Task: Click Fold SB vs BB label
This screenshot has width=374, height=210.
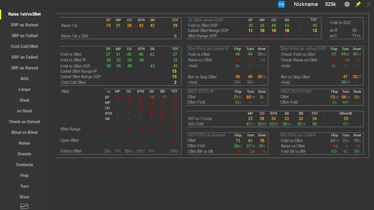Action: [293, 151]
